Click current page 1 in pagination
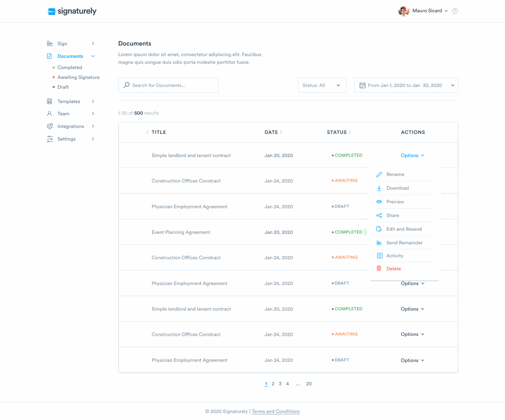 point(266,384)
